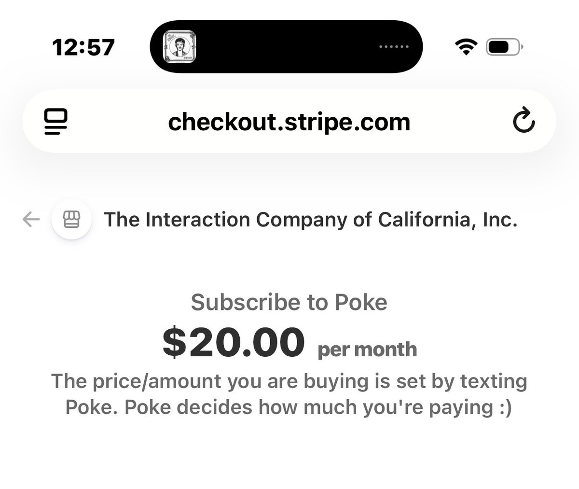Tap the audio waveform dots in Dynamic Island

[x=394, y=47]
